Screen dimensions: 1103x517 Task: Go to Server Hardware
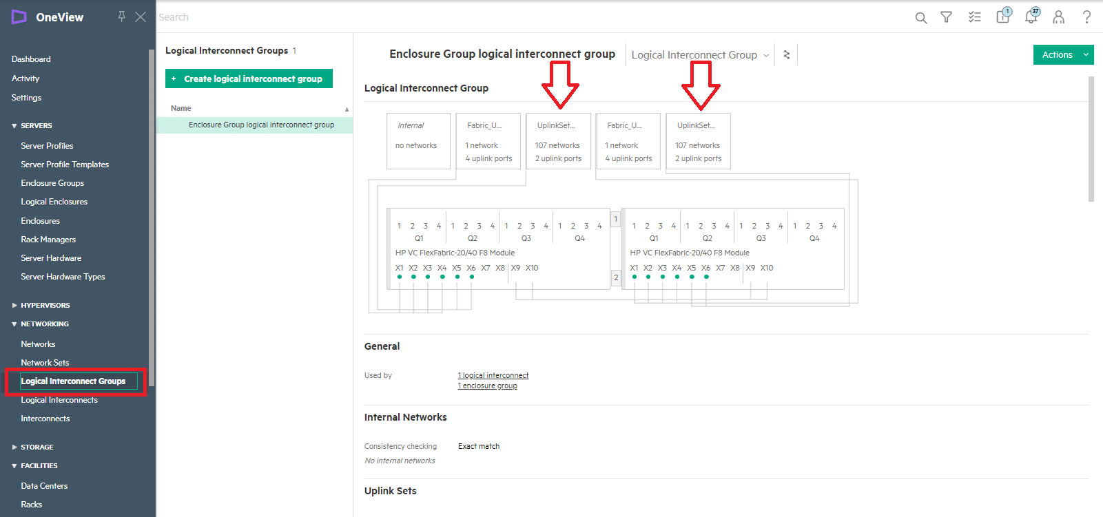coord(51,258)
